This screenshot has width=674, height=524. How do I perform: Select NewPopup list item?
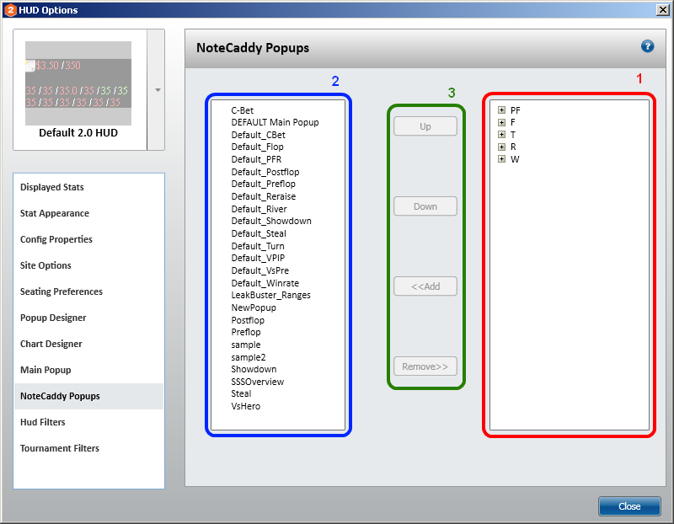(254, 307)
